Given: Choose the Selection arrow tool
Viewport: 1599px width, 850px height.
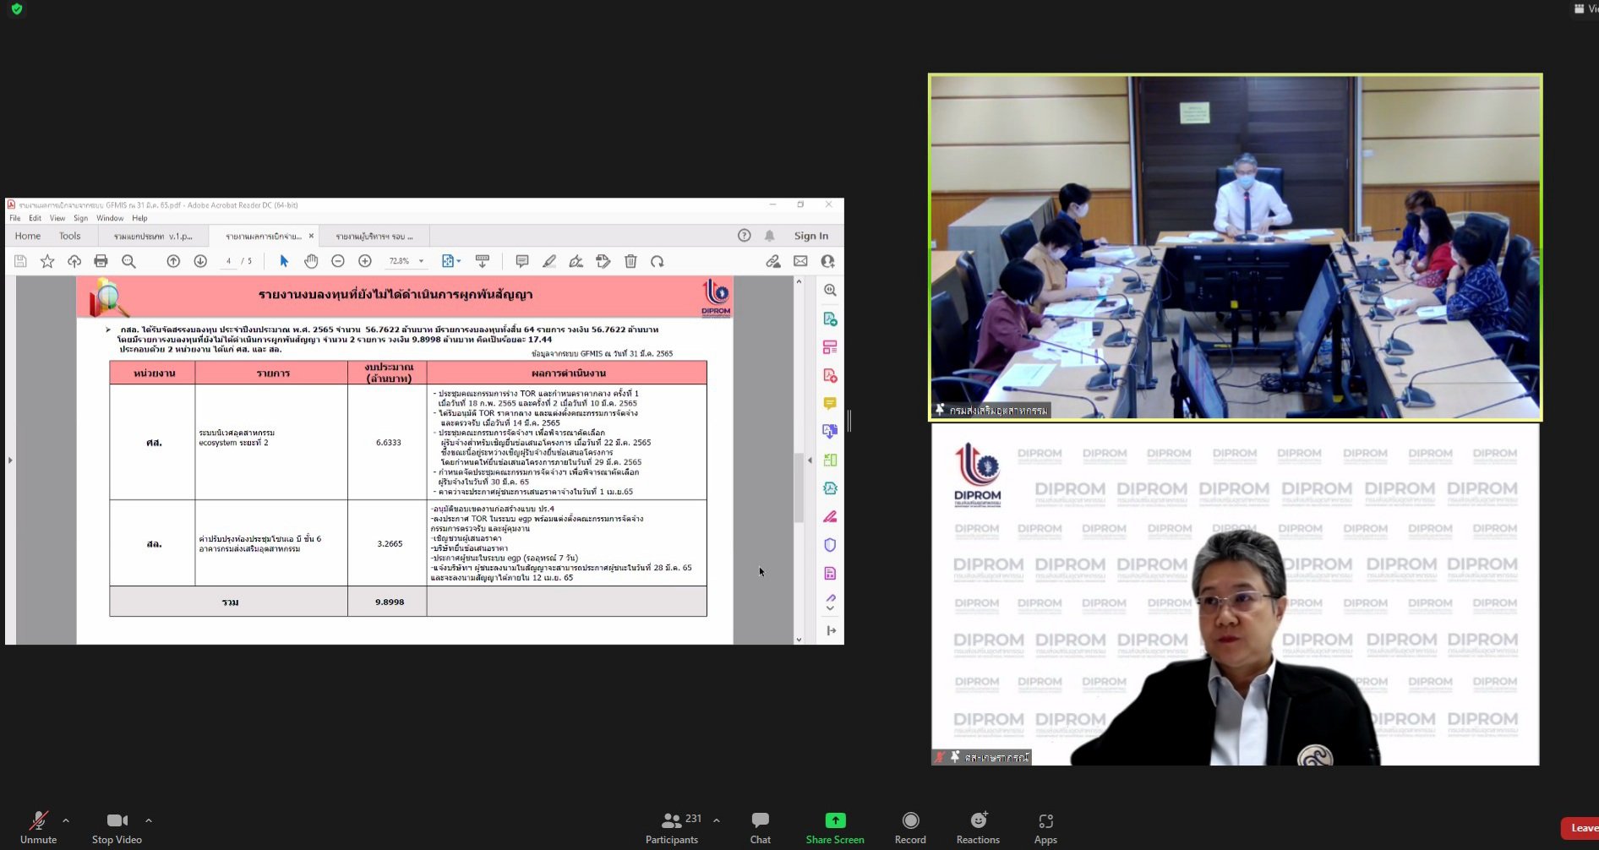Looking at the screenshot, I should click(x=284, y=262).
